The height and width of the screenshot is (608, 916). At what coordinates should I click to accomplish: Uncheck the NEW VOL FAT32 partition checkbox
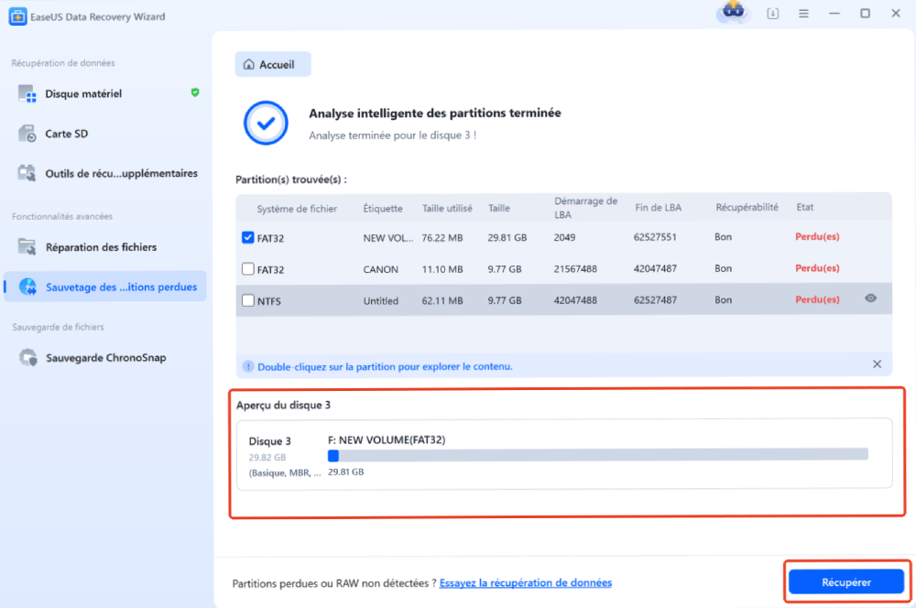coord(247,237)
